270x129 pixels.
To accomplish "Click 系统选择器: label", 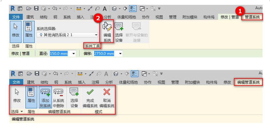I will click(47, 29).
